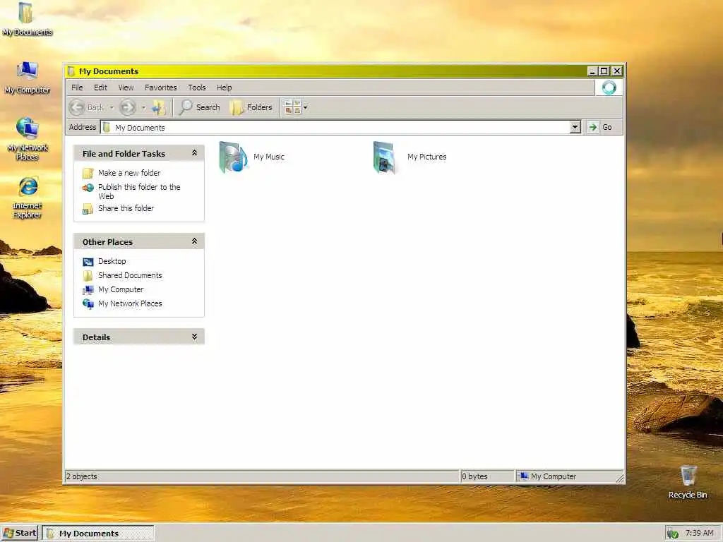Select My Network Places desktop icon
723x542 pixels.
click(28, 139)
